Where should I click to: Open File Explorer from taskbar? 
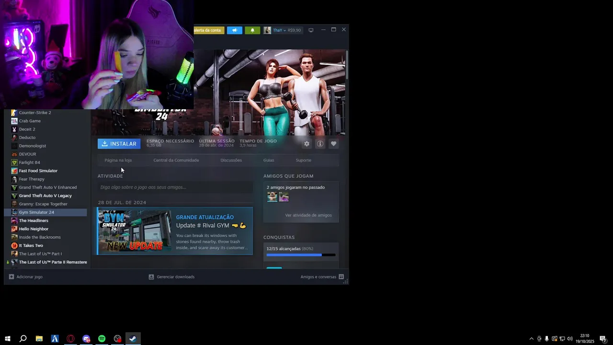pyautogui.click(x=39, y=339)
